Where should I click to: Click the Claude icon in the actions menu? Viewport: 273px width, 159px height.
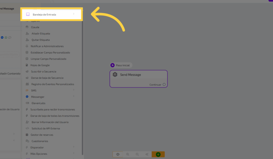[27, 27]
